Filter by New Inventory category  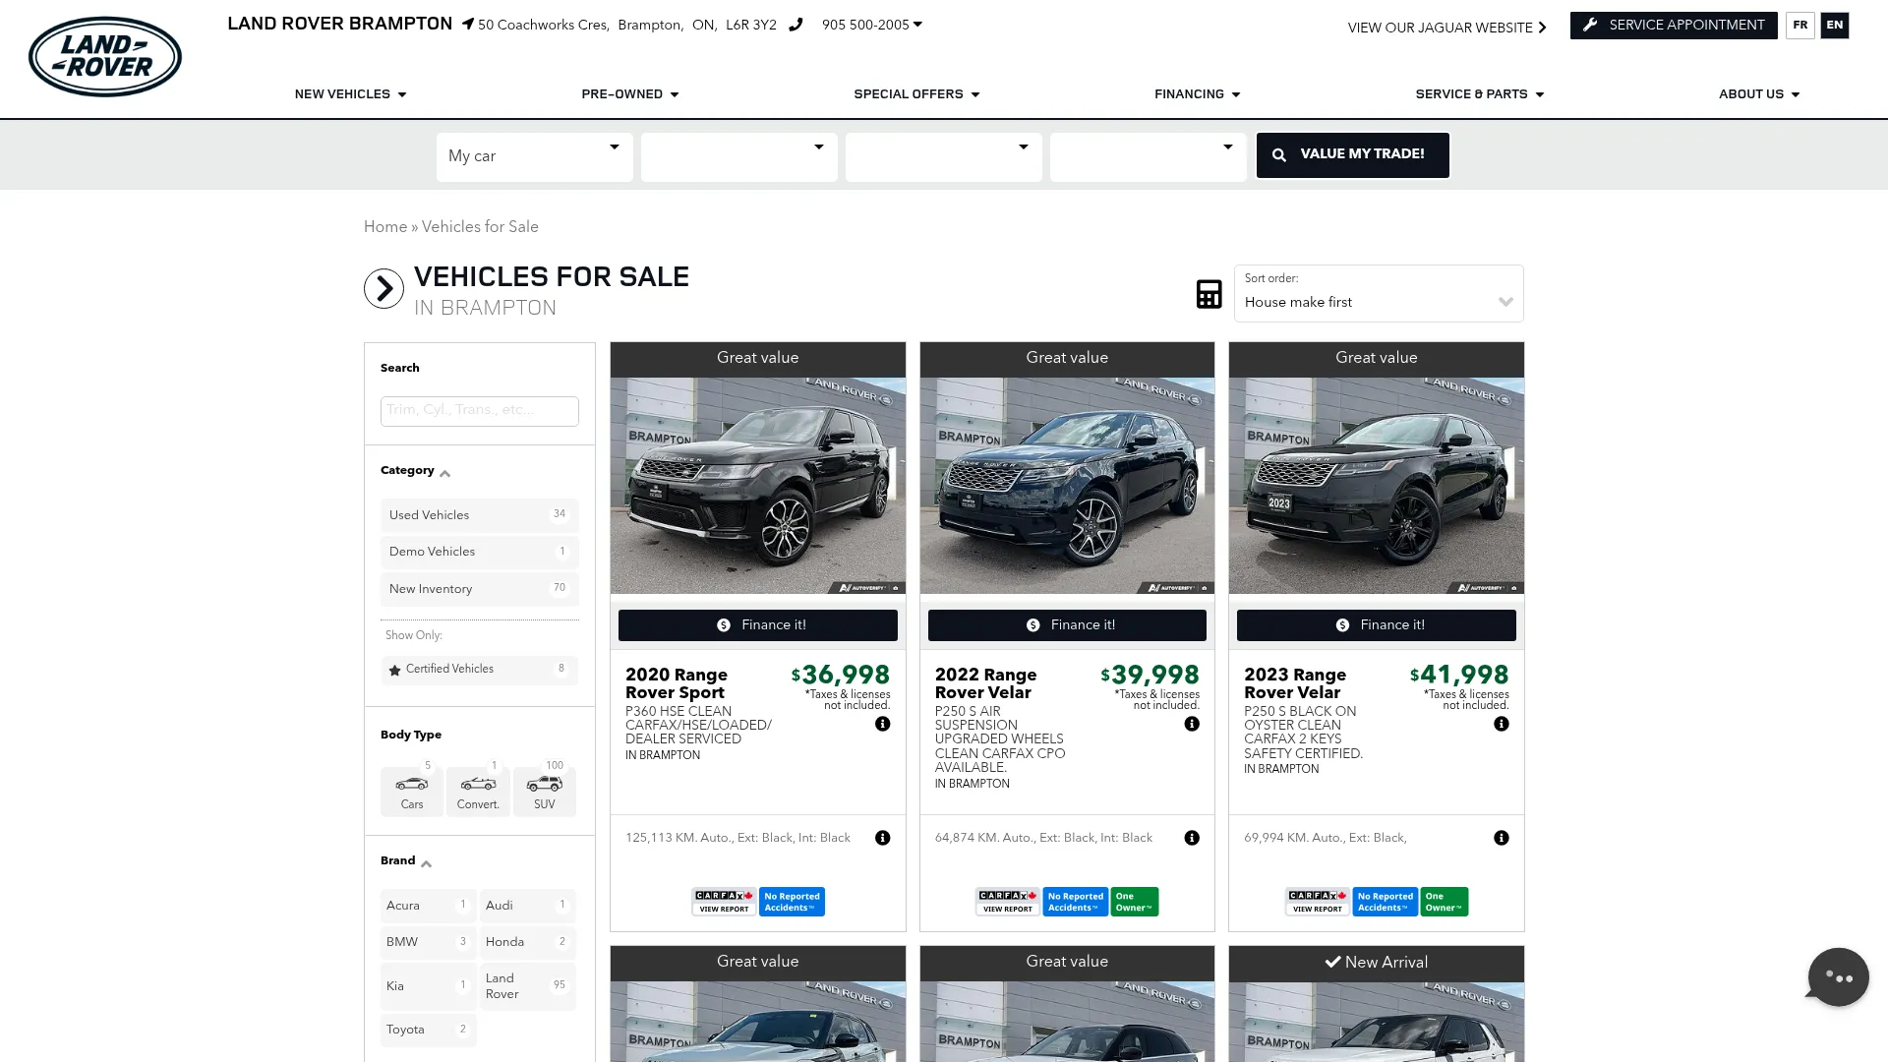pos(479,589)
